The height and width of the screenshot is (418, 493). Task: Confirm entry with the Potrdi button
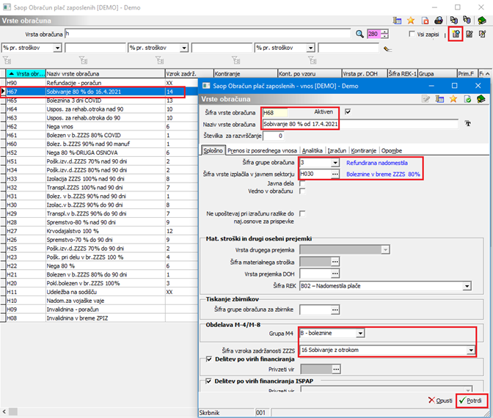(471, 400)
